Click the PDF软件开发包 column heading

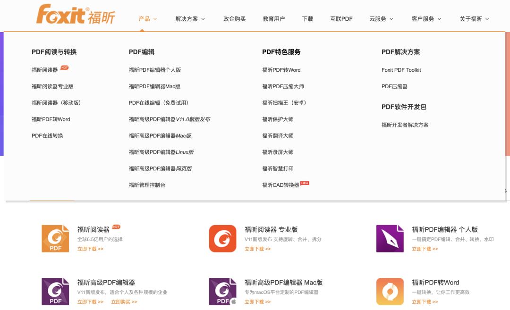404,107
